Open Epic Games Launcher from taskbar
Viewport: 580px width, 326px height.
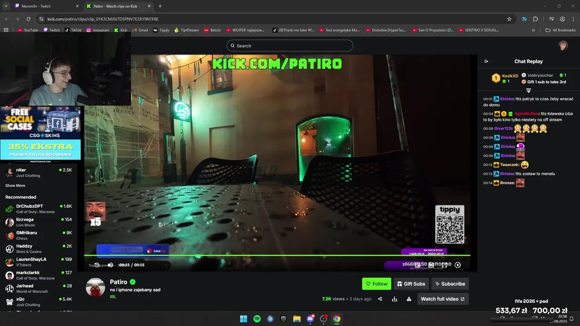tap(284, 319)
